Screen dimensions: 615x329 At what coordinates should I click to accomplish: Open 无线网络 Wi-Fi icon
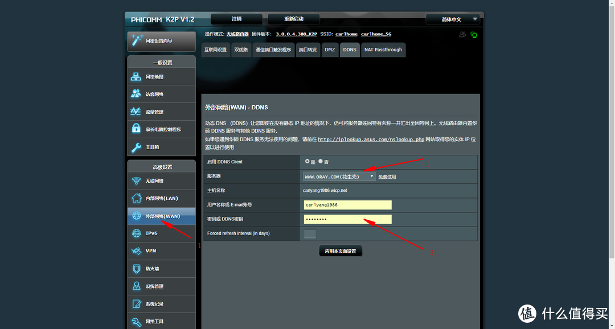[136, 181]
